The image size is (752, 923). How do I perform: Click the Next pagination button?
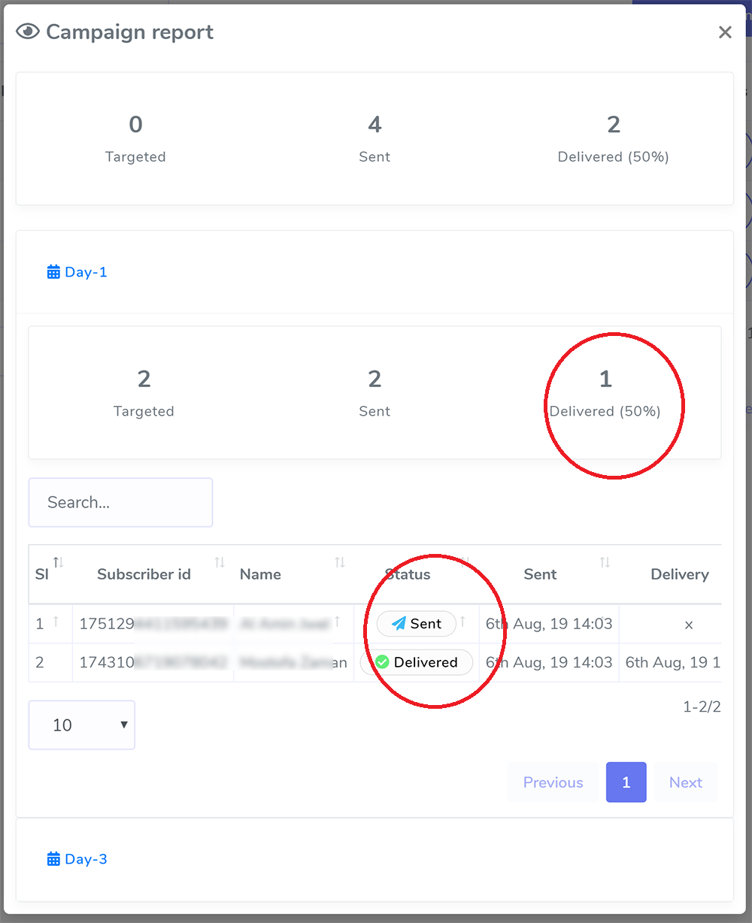(x=685, y=782)
